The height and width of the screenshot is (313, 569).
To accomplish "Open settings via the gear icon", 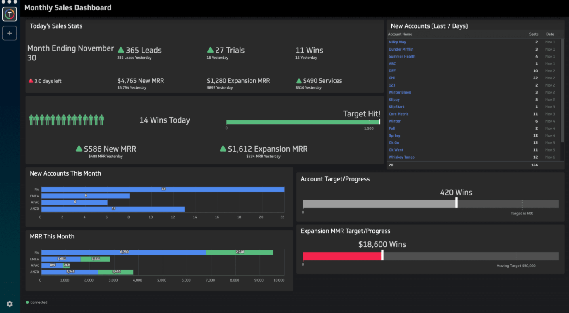I will pos(10,304).
